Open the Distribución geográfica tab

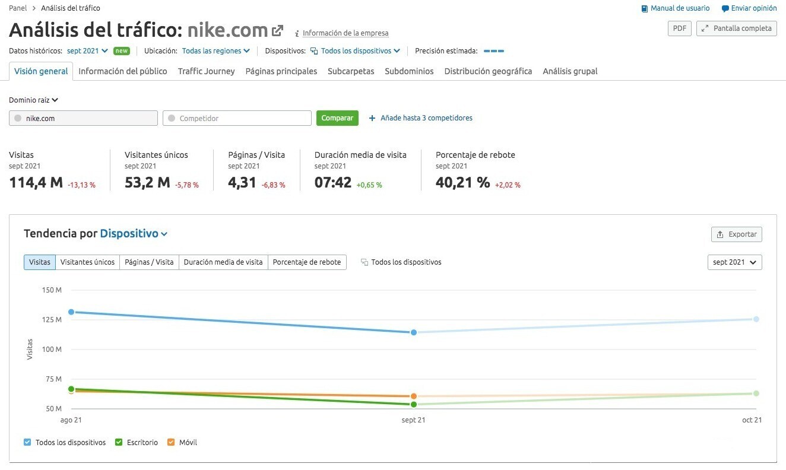pos(488,71)
